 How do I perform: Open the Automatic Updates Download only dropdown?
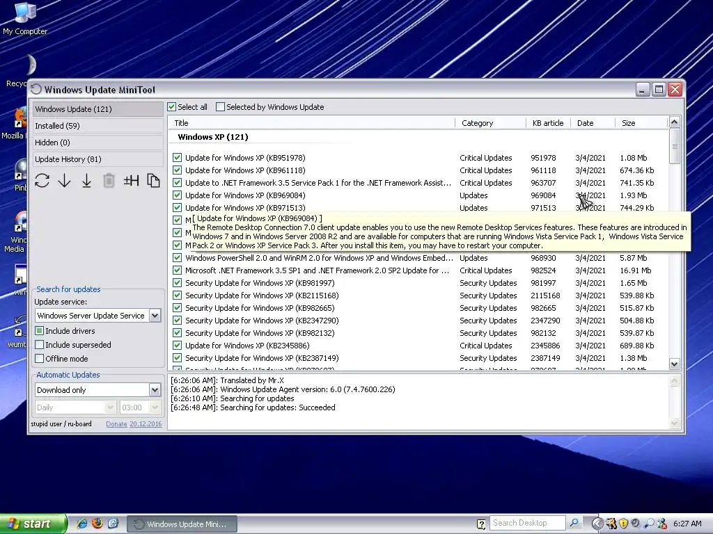(x=155, y=389)
